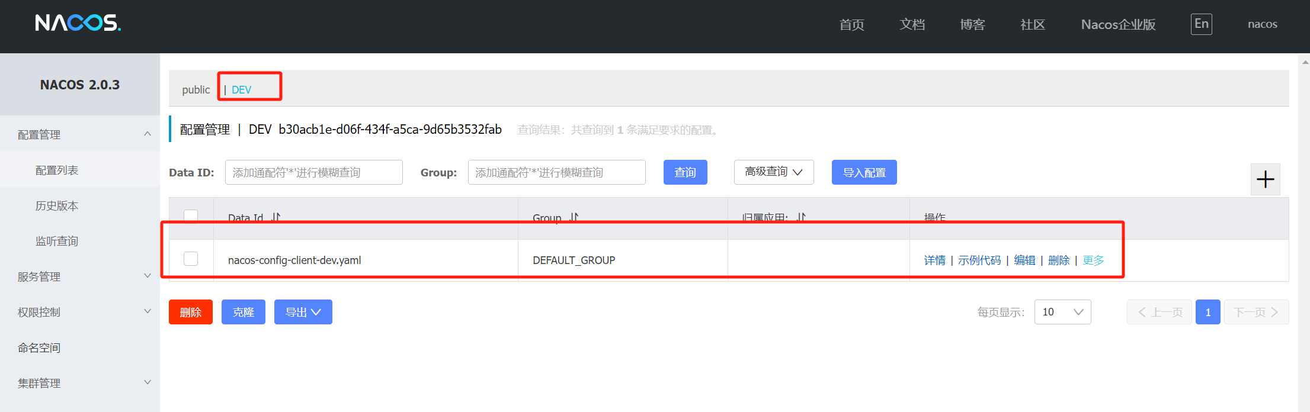1310x412 pixels.
Task: Open 示例代码 link in the row
Action: tap(979, 260)
